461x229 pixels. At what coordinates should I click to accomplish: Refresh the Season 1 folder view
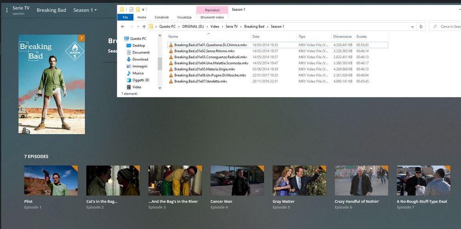click(x=421, y=27)
